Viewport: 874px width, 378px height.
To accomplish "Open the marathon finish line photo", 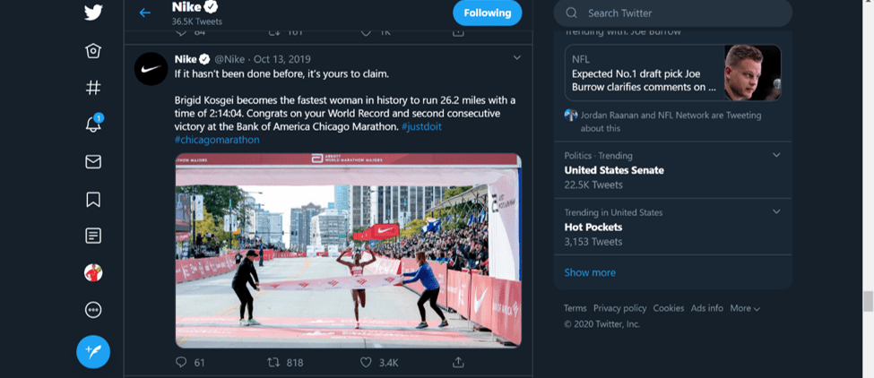I will point(348,251).
